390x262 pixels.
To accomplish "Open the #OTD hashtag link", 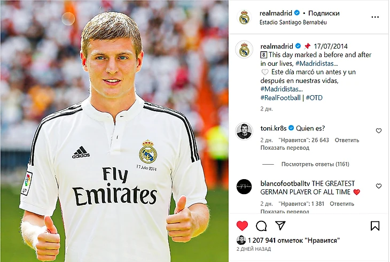I will tap(314, 98).
